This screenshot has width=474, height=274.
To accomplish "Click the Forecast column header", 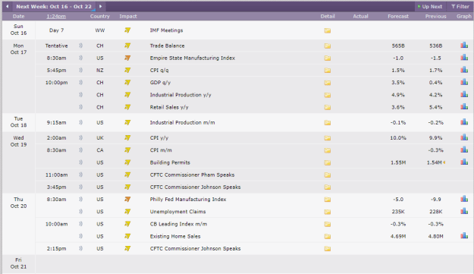I will [398, 17].
